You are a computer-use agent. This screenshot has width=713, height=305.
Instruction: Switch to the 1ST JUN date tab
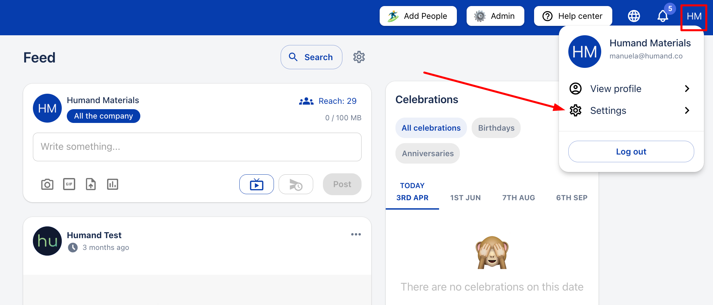coord(465,198)
